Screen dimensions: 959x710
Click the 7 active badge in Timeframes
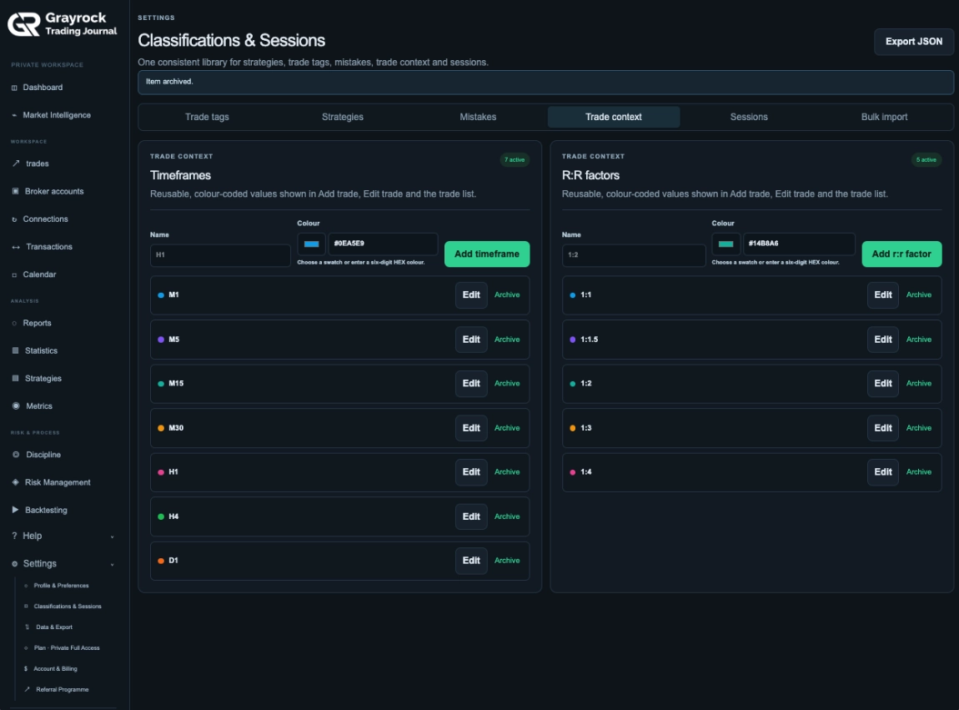tap(515, 159)
